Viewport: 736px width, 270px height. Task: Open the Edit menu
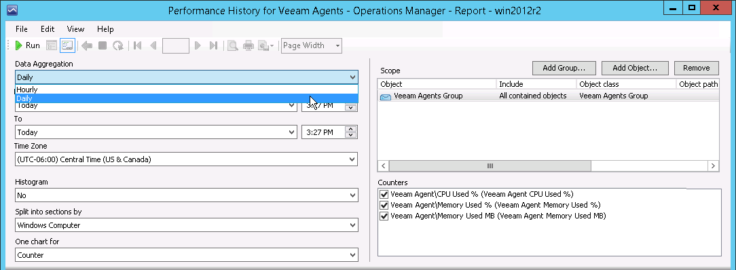pyautogui.click(x=48, y=29)
